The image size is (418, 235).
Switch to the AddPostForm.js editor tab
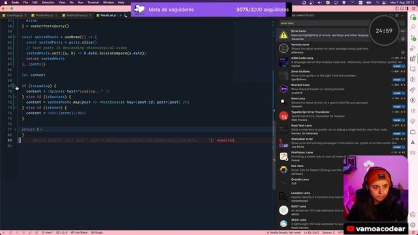(76, 16)
